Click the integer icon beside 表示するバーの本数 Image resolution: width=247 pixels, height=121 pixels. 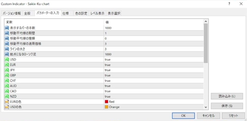pyautogui.click(x=7, y=28)
